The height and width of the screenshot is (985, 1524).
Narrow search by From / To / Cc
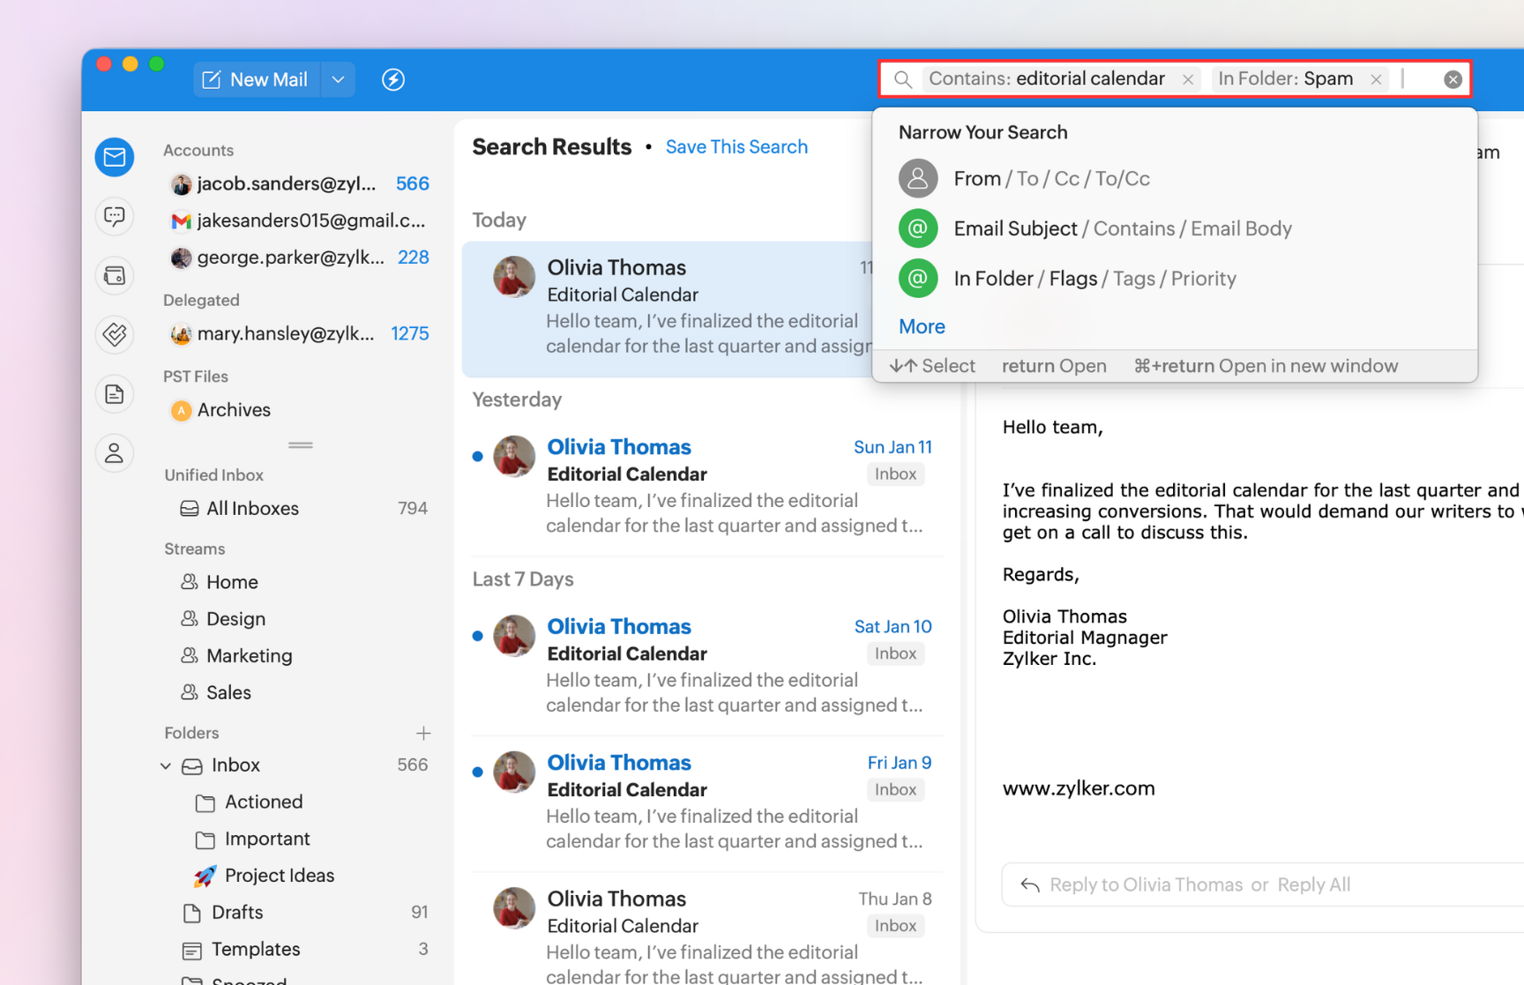click(1175, 178)
